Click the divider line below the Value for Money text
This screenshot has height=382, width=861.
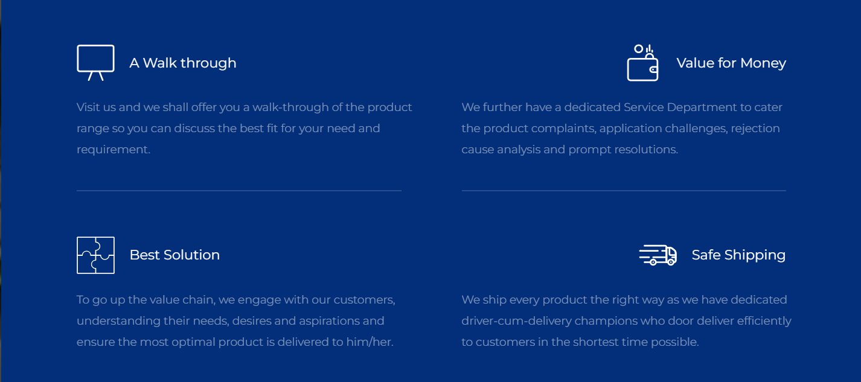pyautogui.click(x=624, y=191)
